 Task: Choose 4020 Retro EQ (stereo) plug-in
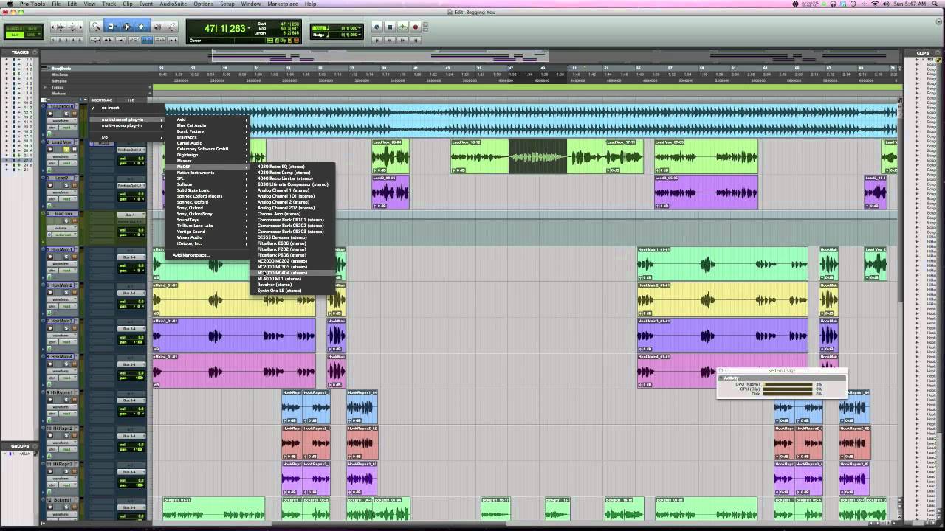294,167
